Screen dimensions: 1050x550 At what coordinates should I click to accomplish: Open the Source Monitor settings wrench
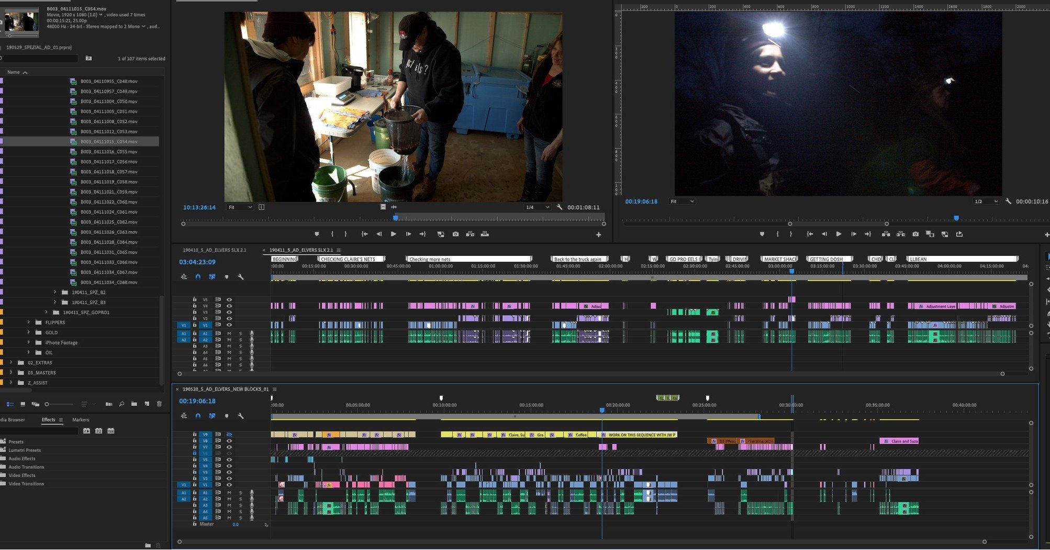click(559, 207)
